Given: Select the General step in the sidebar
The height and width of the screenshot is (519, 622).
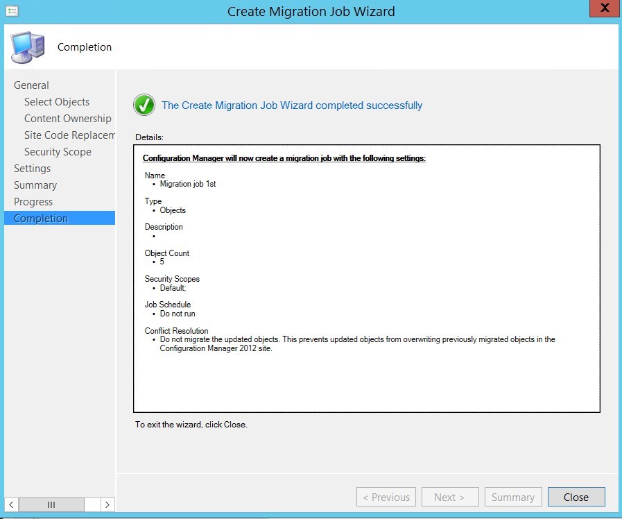Looking at the screenshot, I should 31,85.
